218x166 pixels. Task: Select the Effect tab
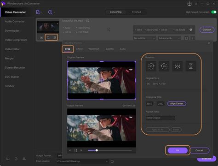click(80, 49)
